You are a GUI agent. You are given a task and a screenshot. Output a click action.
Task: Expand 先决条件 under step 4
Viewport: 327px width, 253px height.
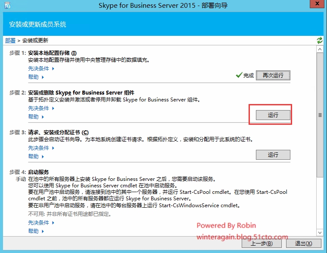point(41,223)
